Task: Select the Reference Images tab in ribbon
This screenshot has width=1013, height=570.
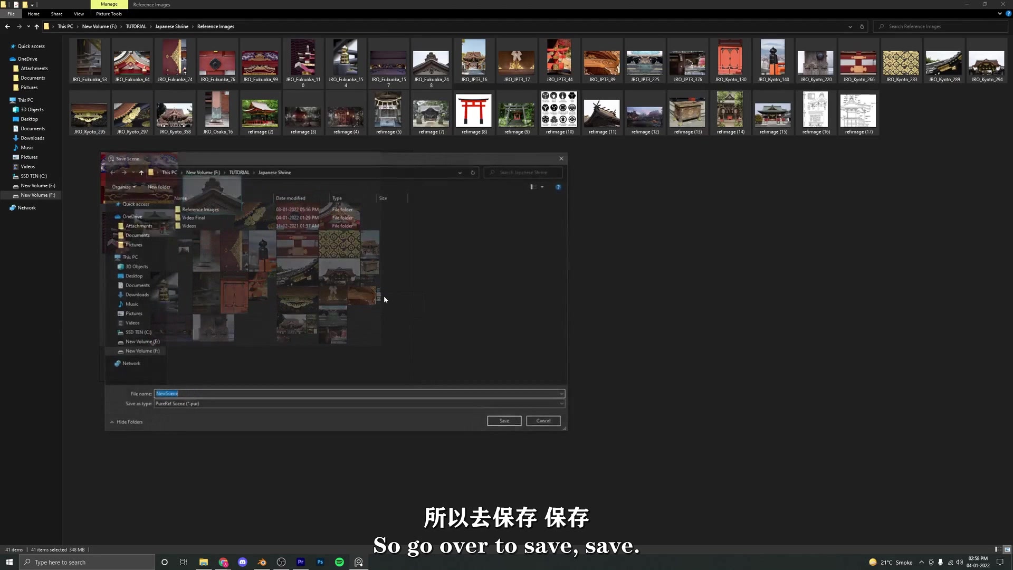Action: pos(151,5)
